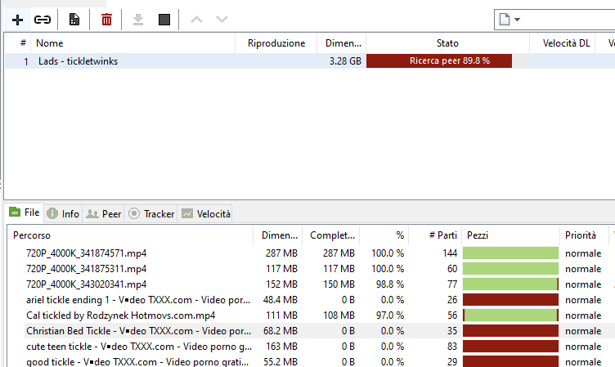Image resolution: width=615 pixels, height=367 pixels.
Task: Select the Velocità tab
Action: 206,214
